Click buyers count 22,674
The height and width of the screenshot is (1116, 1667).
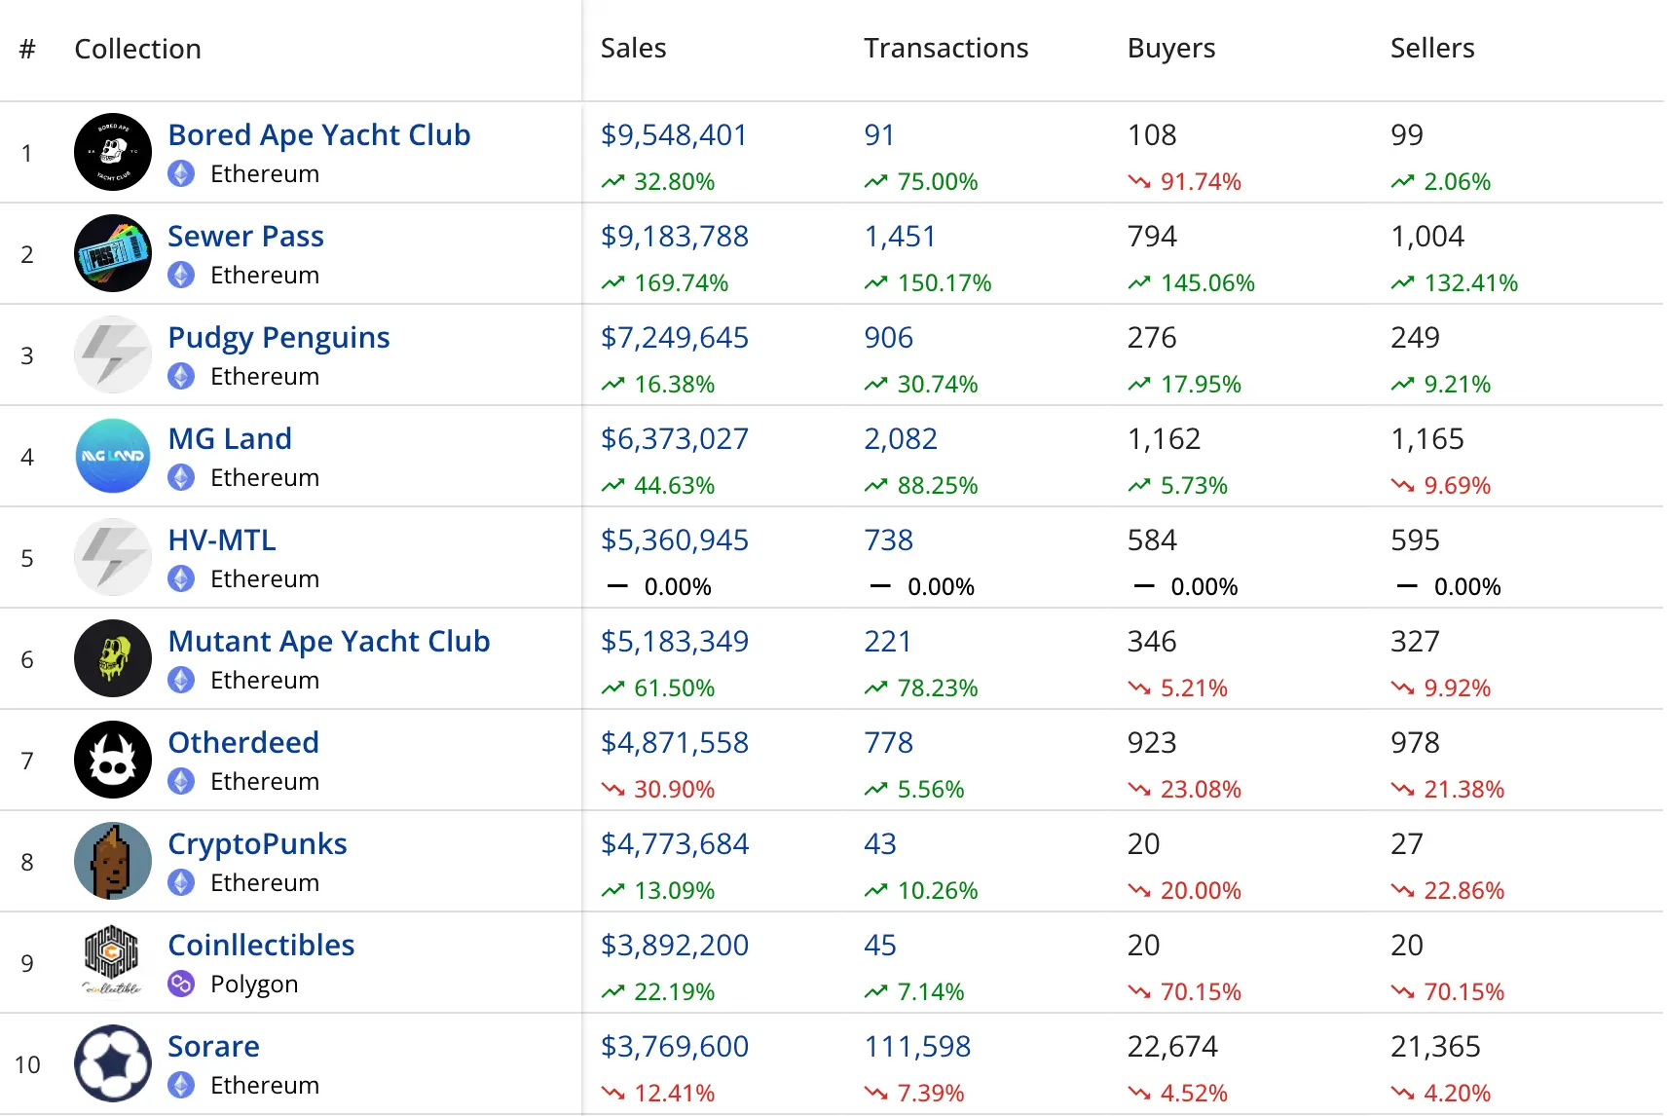pos(1172,1046)
